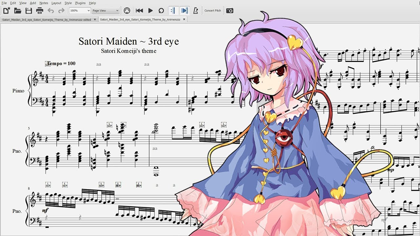
Task: Open the Add menu
Action: click(x=33, y=3)
